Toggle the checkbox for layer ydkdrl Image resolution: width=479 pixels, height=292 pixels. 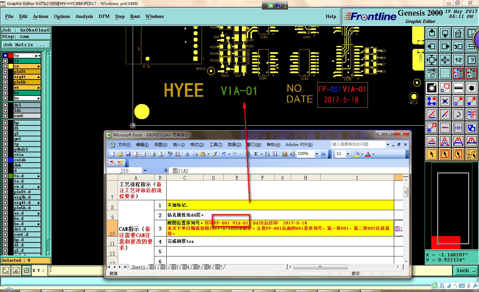(x=5, y=149)
